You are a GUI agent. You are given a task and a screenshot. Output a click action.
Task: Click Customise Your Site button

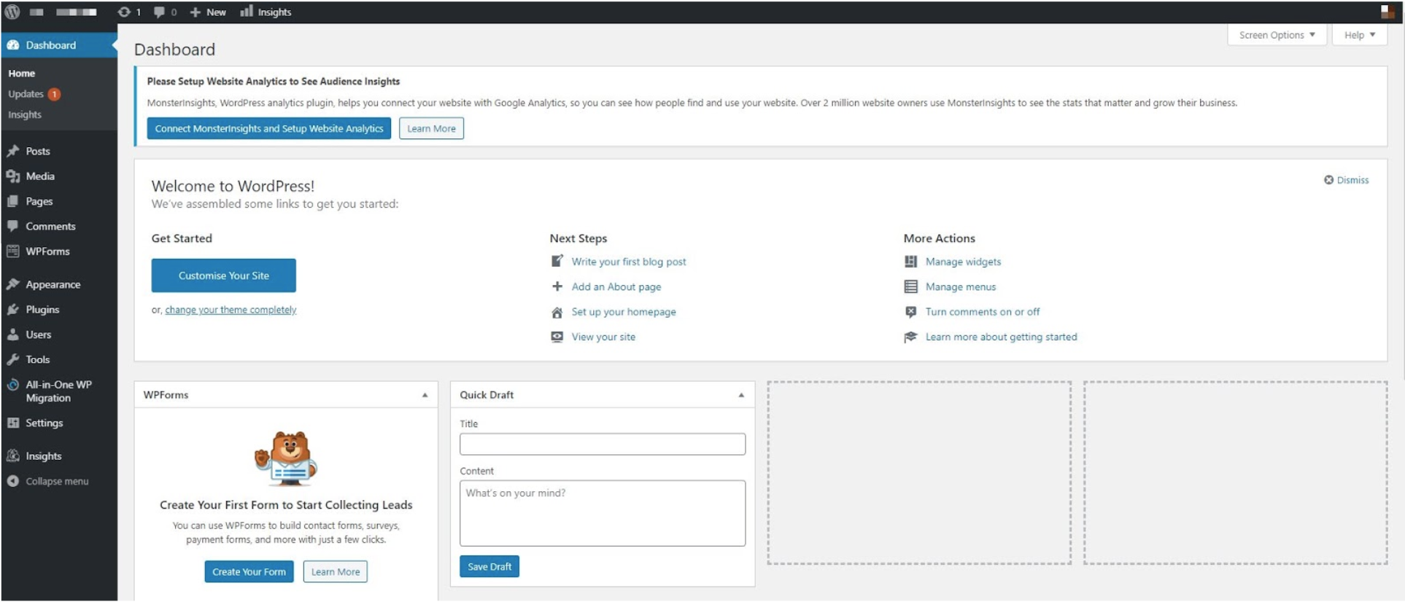click(224, 275)
